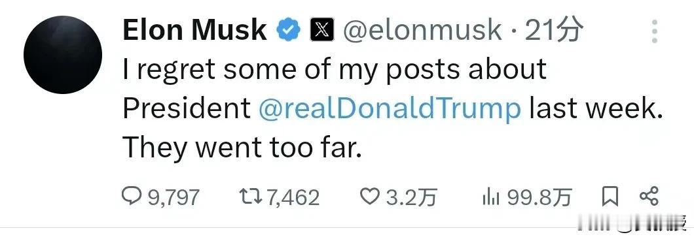Open the @realDonaldTrump mention link

click(x=390, y=108)
